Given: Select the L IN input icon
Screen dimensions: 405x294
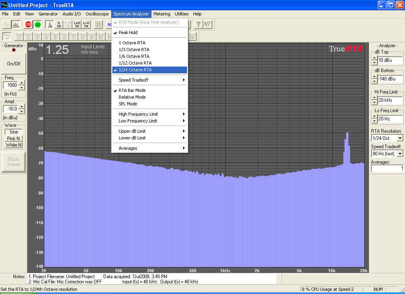Looking at the screenshot, I should [x=50, y=25].
